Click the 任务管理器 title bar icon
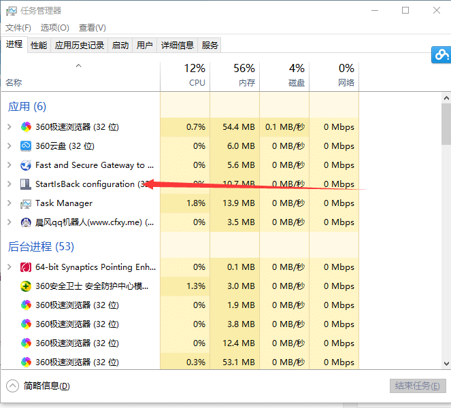 [12, 11]
